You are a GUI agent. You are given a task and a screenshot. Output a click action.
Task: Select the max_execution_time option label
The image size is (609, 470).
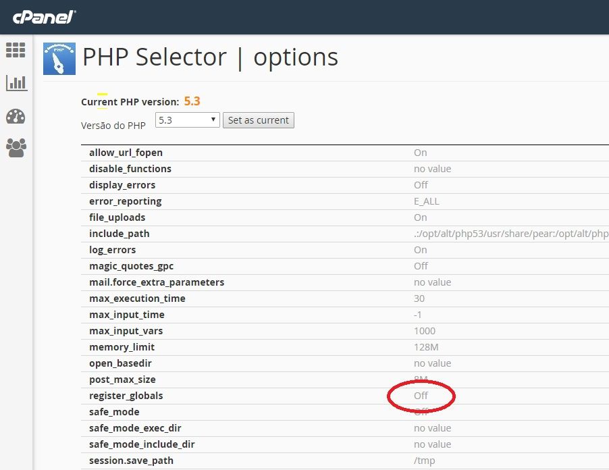[x=137, y=298]
